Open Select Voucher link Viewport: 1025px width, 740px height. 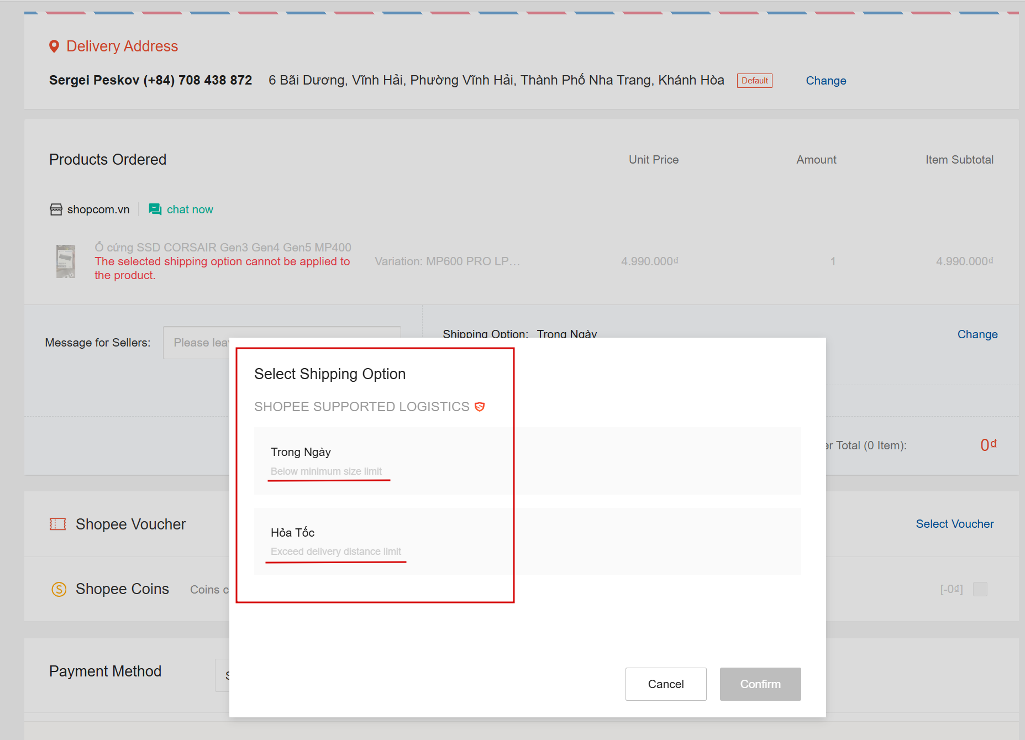[955, 524]
